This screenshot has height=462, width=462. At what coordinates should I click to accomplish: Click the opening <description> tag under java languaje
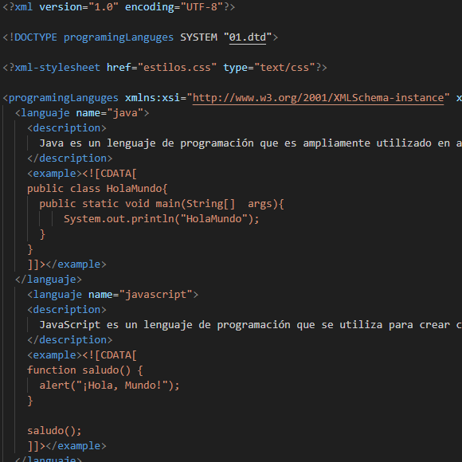click(x=67, y=128)
